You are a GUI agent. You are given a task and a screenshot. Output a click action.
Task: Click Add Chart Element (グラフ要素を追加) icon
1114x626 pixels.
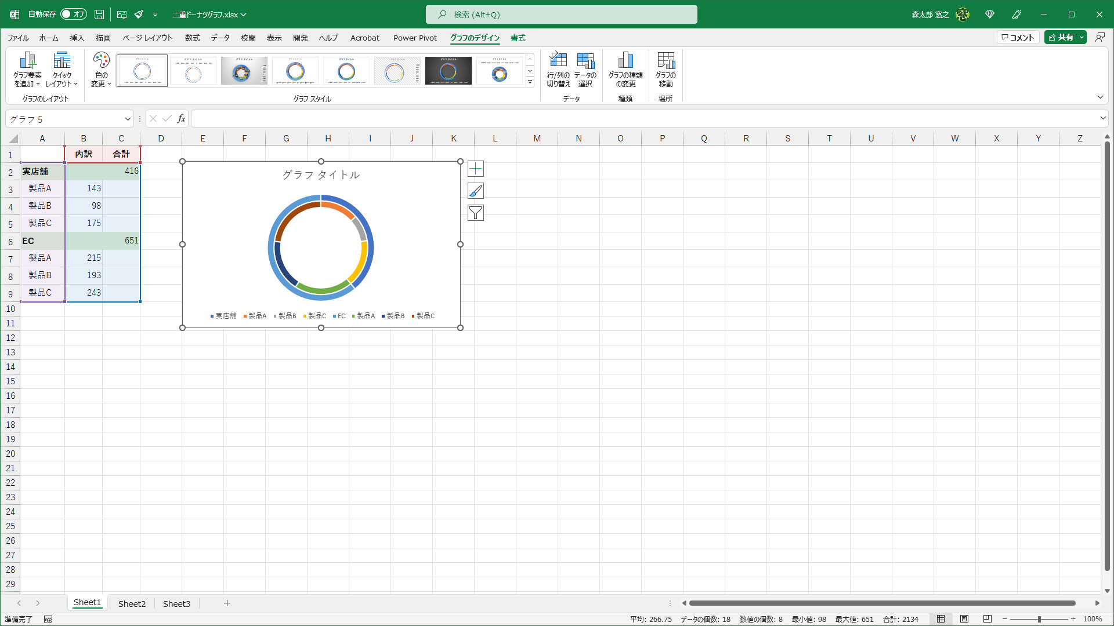coord(27,60)
